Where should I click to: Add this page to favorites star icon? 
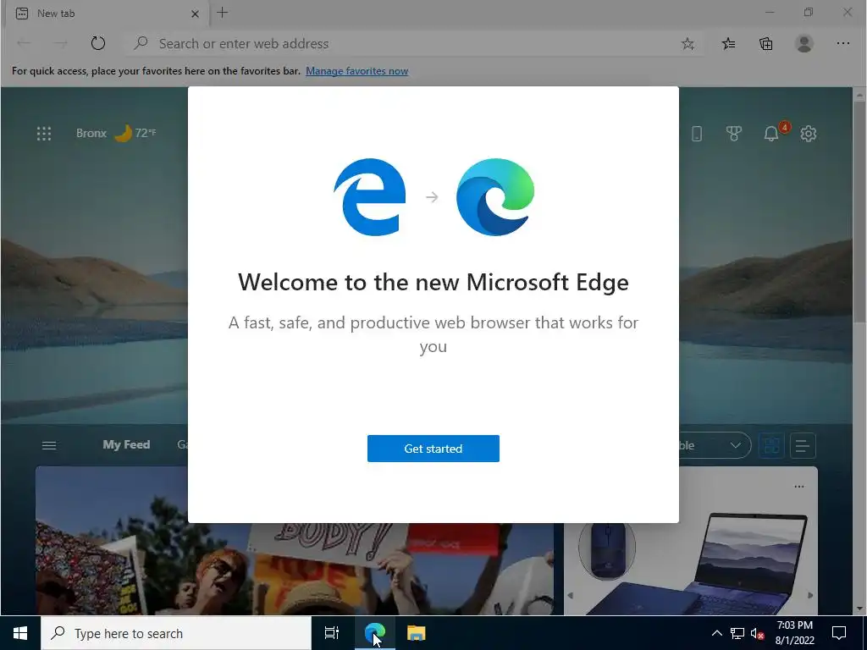[688, 44]
